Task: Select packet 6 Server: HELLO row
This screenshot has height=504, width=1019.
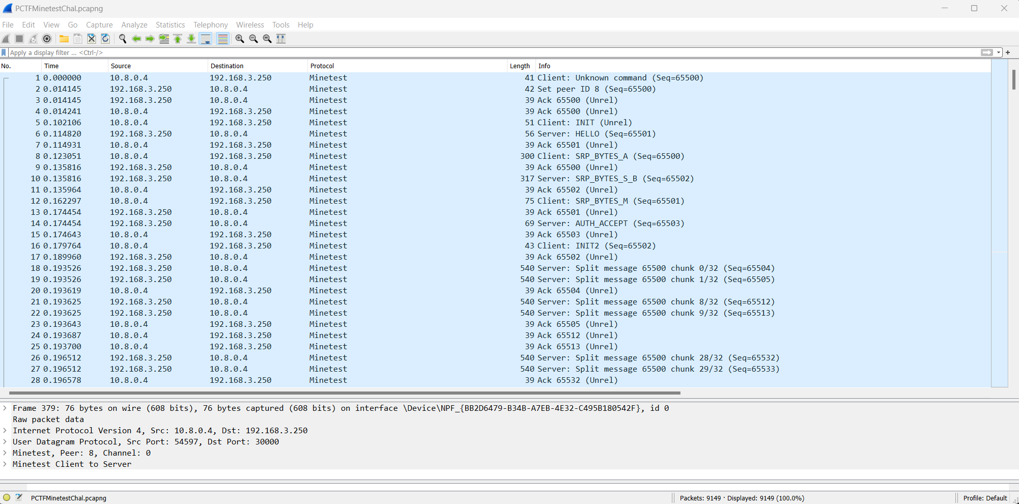Action: pos(495,133)
